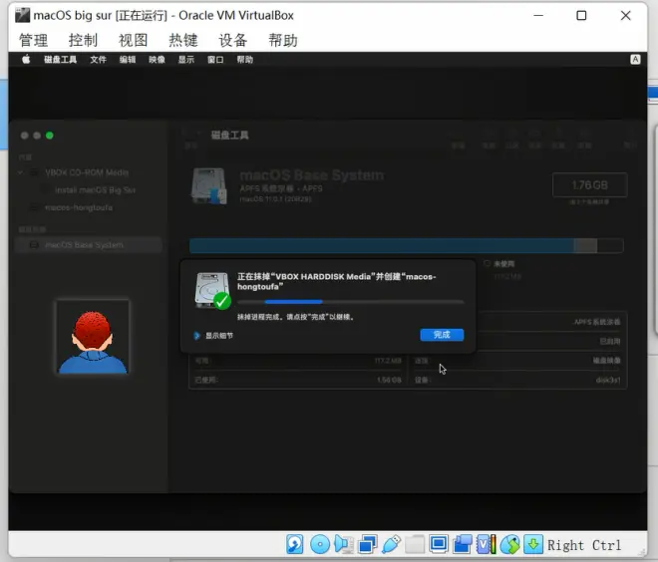Open the 窗口 menu in macOS menu bar
658x562 pixels.
(x=215, y=60)
